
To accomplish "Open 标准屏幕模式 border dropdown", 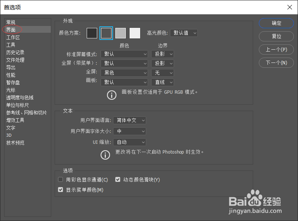I will click(x=162, y=54).
